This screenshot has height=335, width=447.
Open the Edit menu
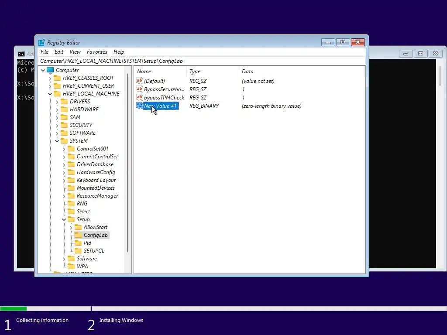click(x=59, y=52)
